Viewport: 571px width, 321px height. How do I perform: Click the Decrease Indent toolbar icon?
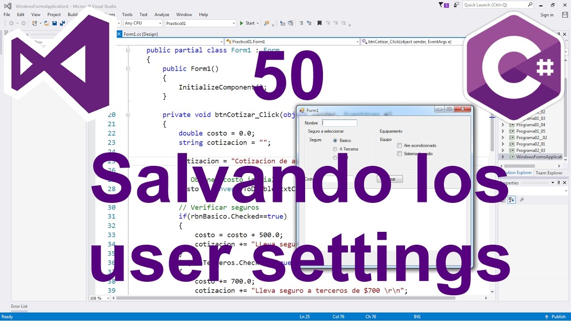pyautogui.click(x=283, y=23)
